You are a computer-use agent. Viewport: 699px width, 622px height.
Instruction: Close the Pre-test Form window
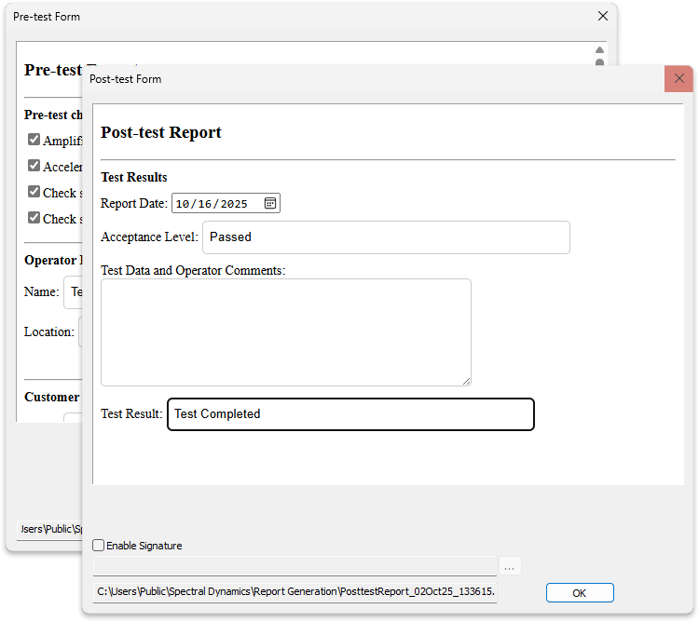[x=603, y=16]
